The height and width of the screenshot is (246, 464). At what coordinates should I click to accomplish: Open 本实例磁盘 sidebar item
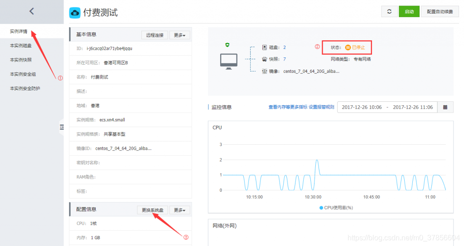(21, 46)
